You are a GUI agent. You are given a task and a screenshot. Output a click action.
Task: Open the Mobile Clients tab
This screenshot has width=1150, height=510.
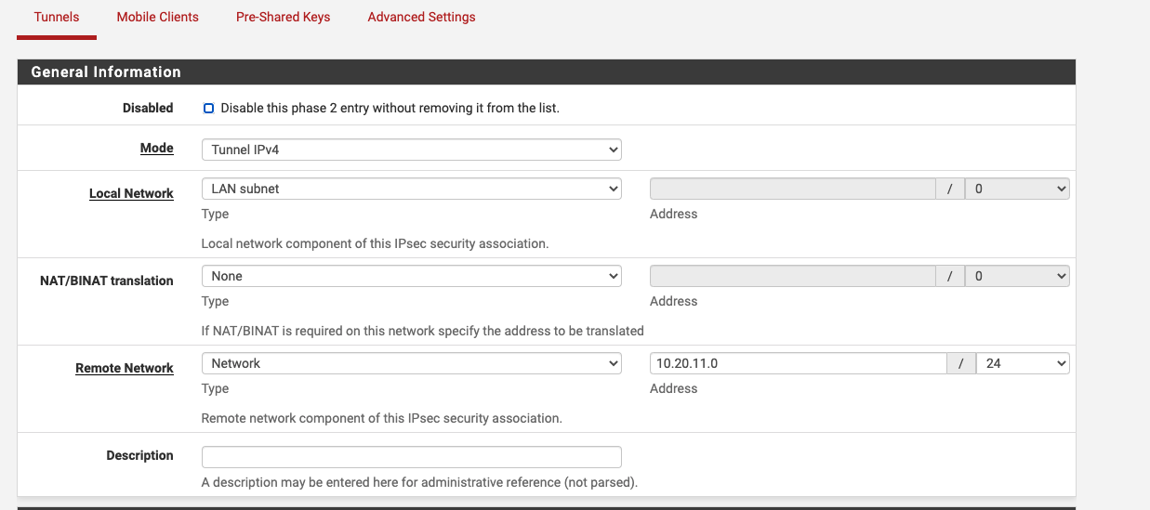click(158, 17)
